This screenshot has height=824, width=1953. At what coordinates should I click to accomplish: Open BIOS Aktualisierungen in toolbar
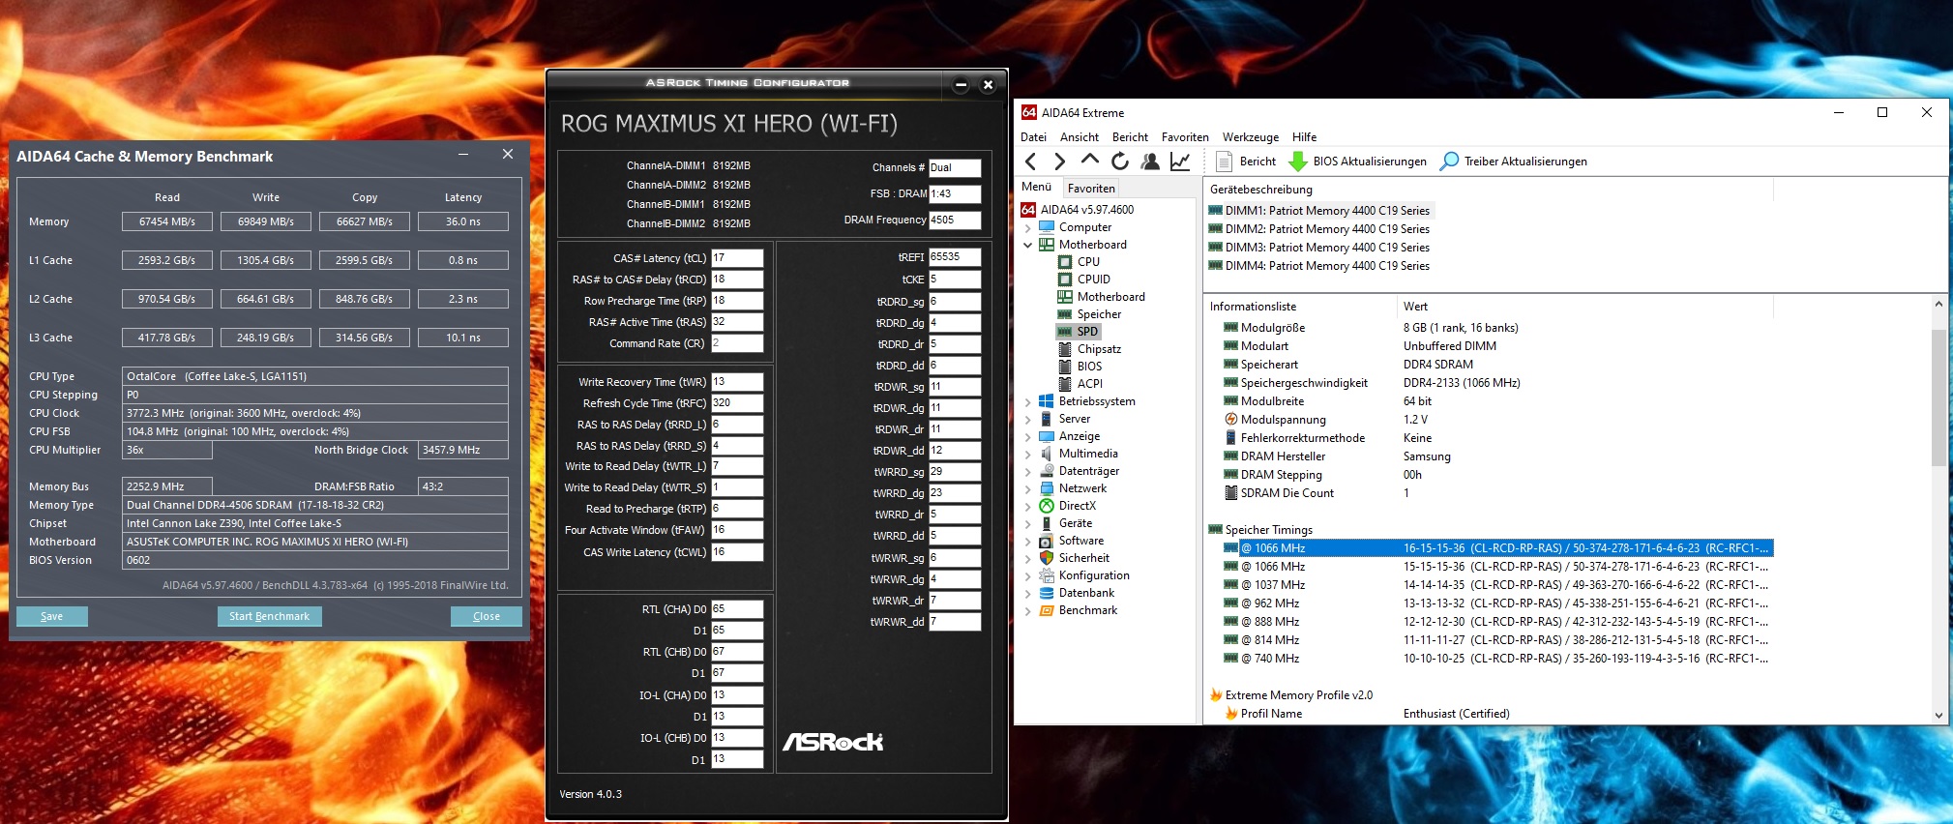(x=1358, y=162)
